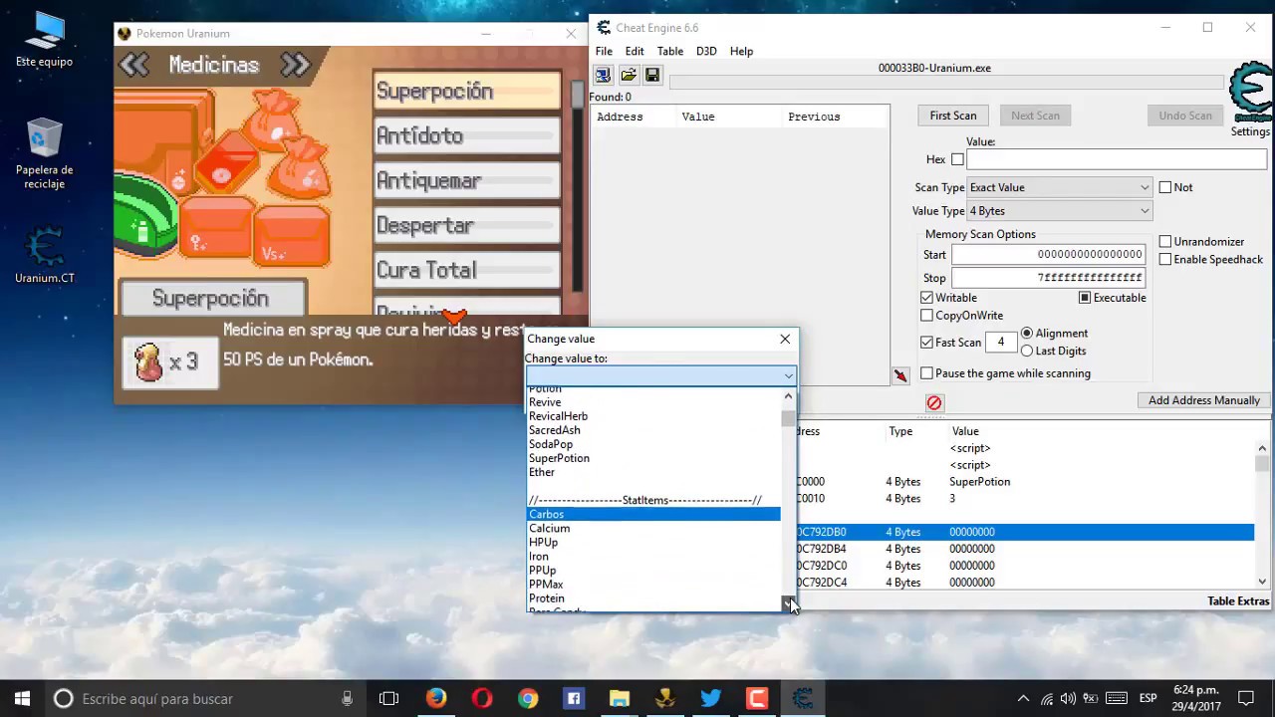The height and width of the screenshot is (717, 1275).
Task: Select Antídoto in the game item list
Action: coord(467,136)
